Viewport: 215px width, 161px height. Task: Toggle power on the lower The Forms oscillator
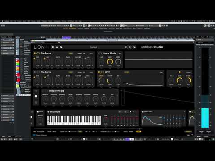(x=35, y=72)
